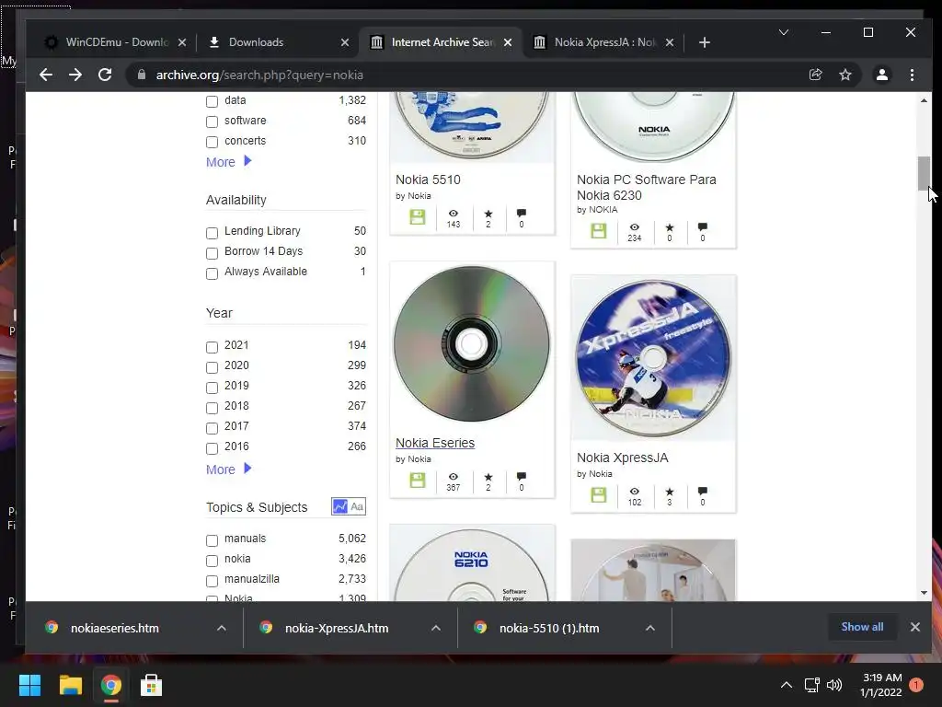Screen dimensions: 942x707
Task: Open nokiaeseries.htm from downloads bar
Action: click(114, 628)
